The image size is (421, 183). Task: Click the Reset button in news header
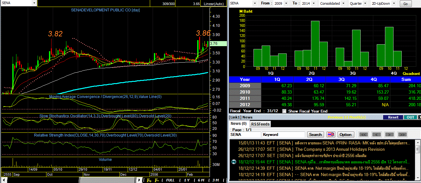coord(393,117)
